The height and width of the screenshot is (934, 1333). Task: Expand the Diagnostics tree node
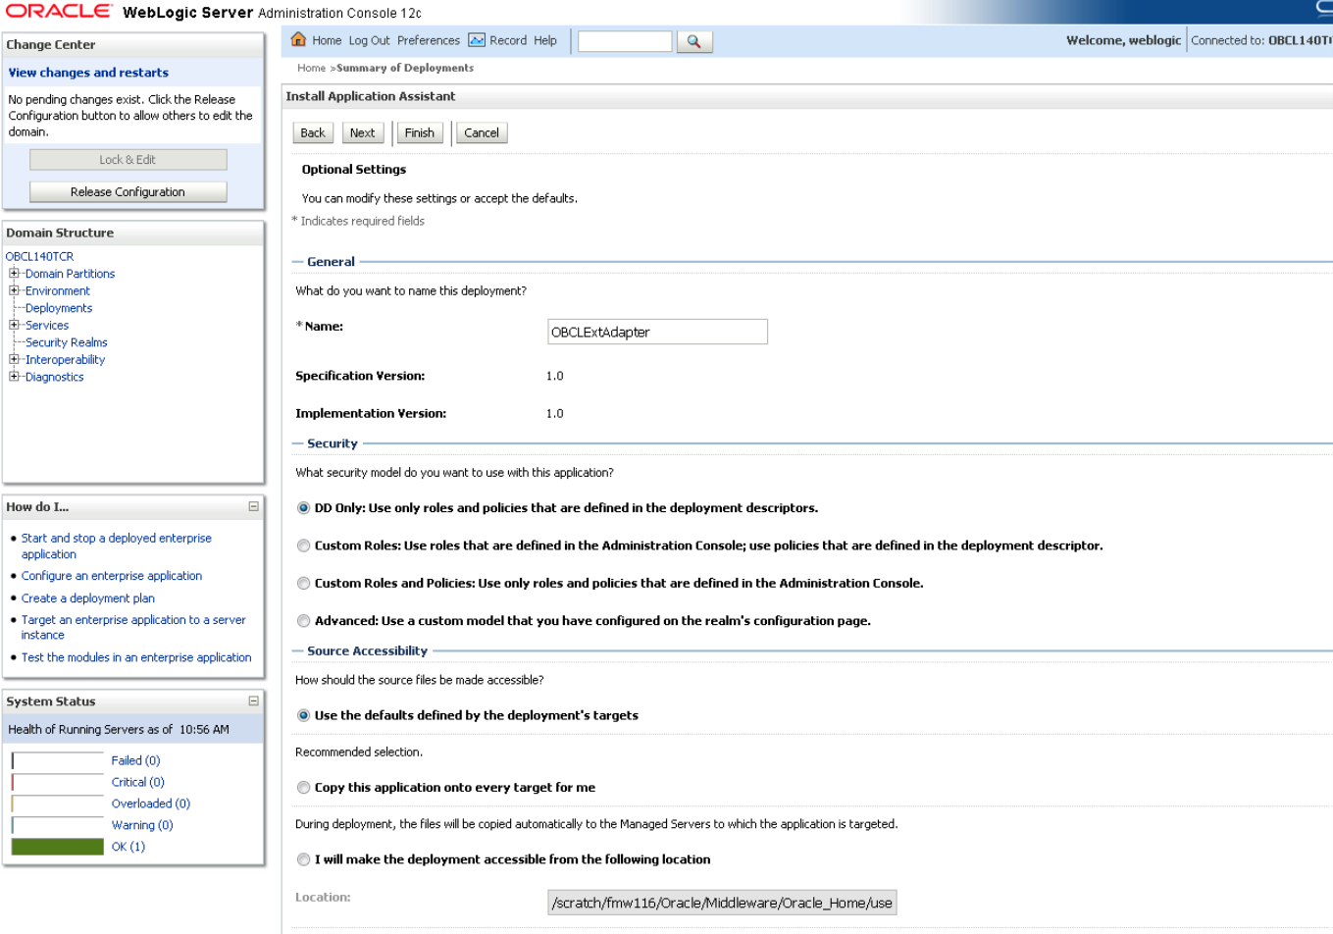point(12,376)
